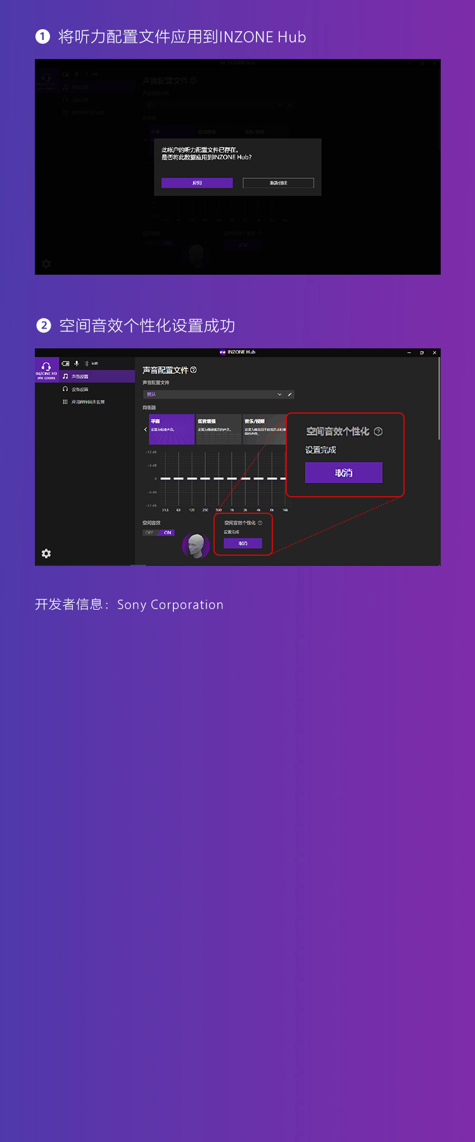Click the heading 将听力配置文件应用到INZONE Hub
Image resolution: width=475 pixels, height=1142 pixels.
click(x=182, y=37)
